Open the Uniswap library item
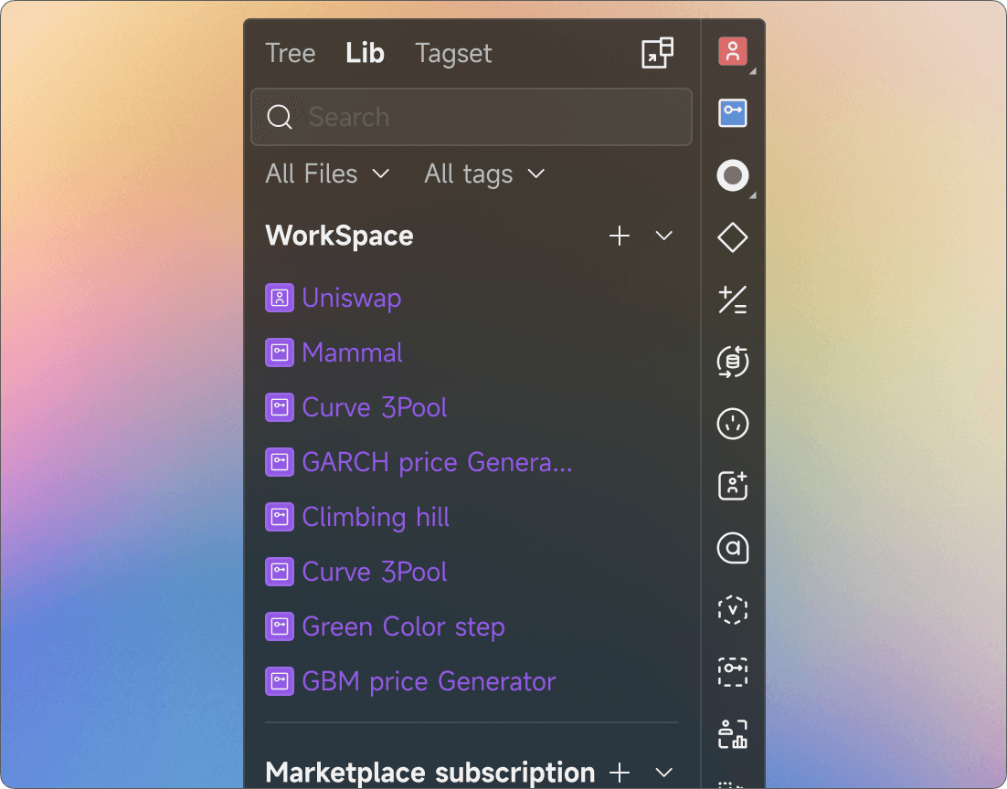The width and height of the screenshot is (1007, 789). coord(351,298)
